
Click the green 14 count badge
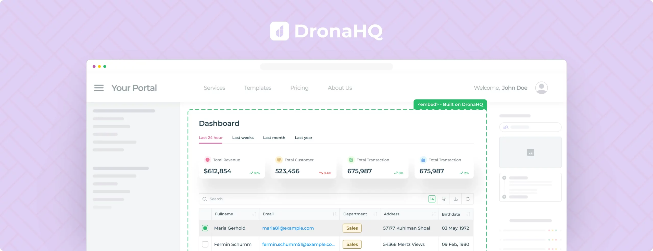(x=432, y=199)
